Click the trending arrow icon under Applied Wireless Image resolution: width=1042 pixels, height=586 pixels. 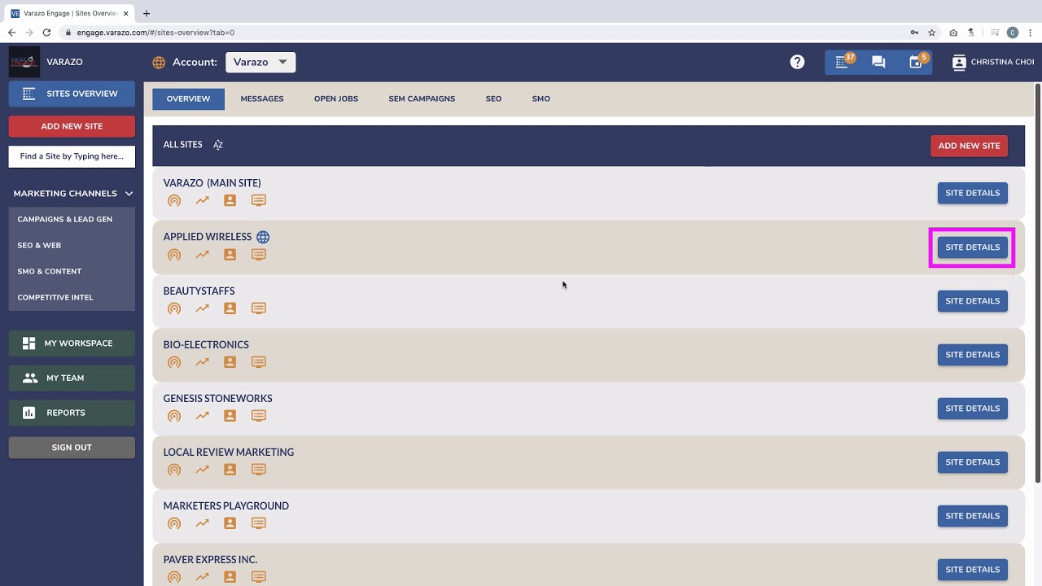[x=202, y=254]
